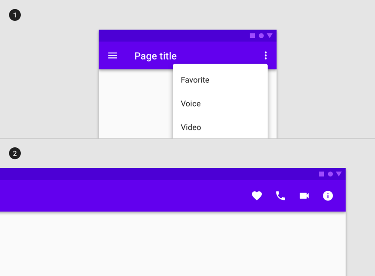Pick Video in the dropdown menu
375x276 pixels.
pyautogui.click(x=191, y=127)
